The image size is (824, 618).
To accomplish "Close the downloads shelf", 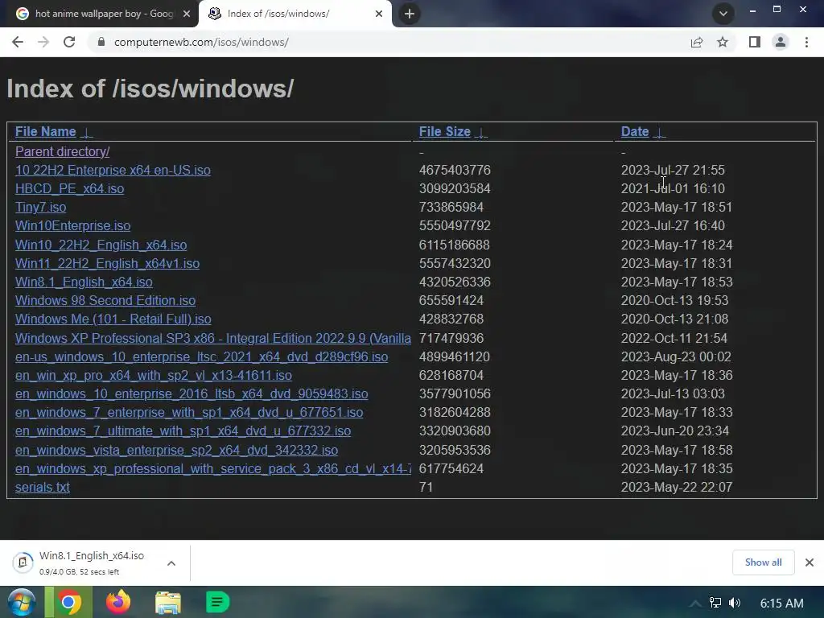I will point(810,562).
